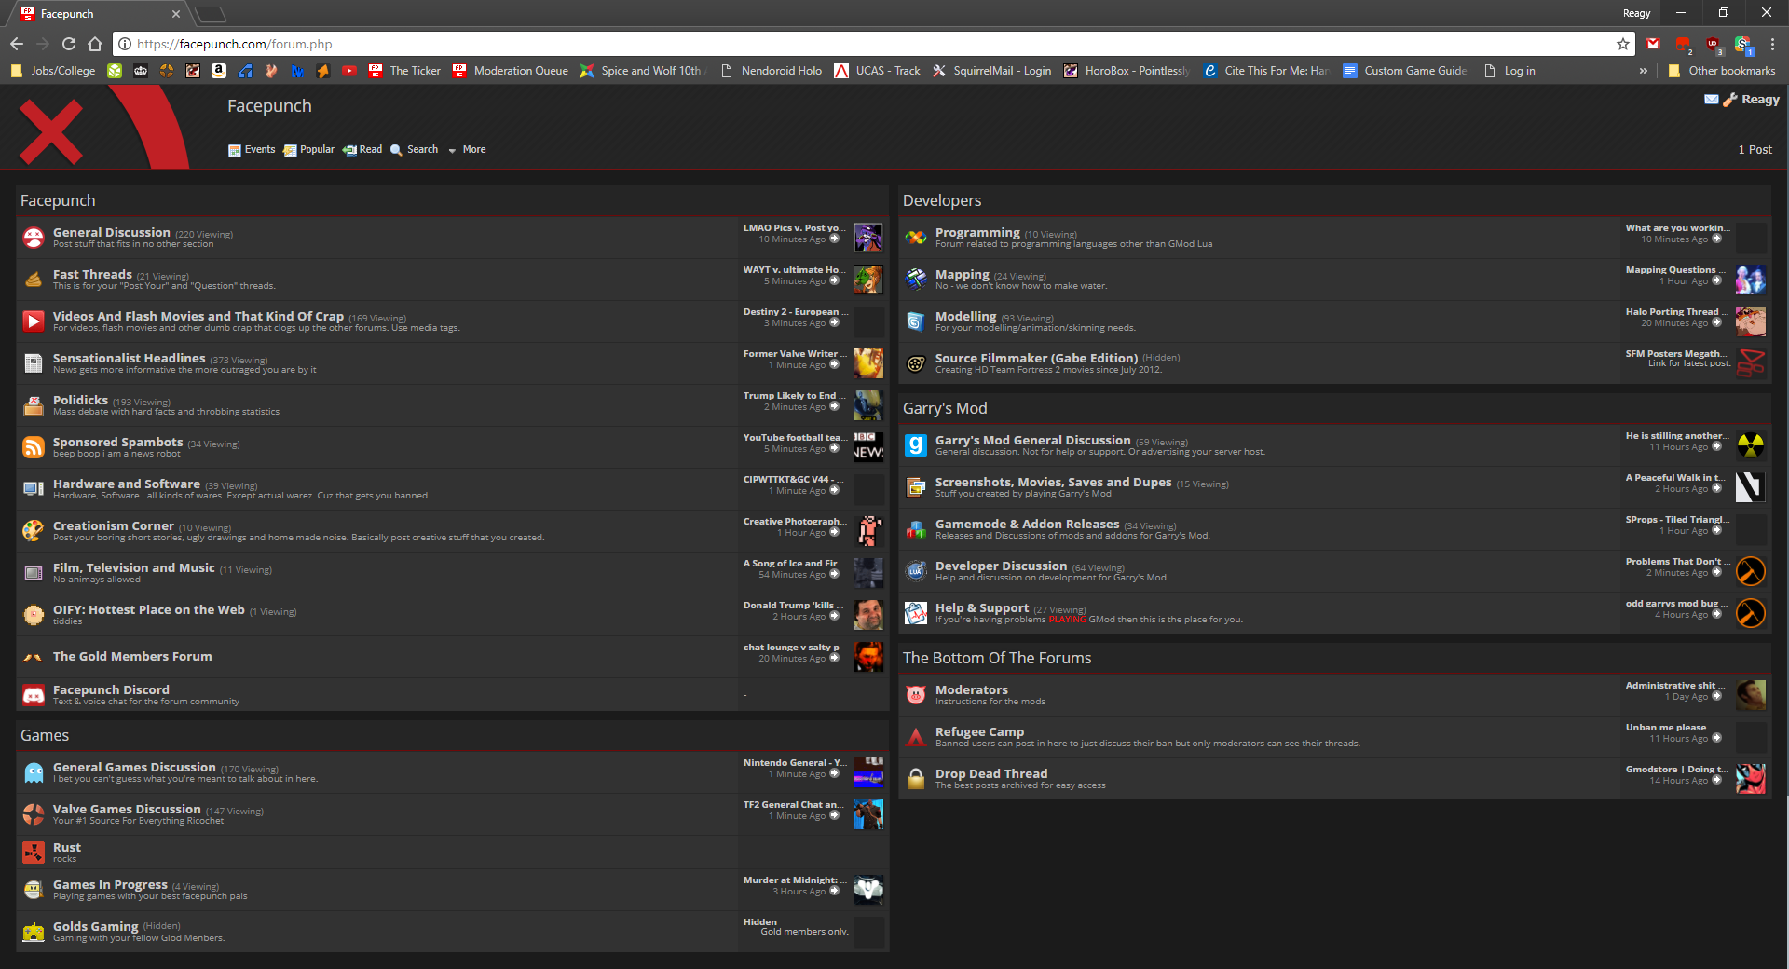
Task: Open the Log in bookmark
Action: point(1509,71)
